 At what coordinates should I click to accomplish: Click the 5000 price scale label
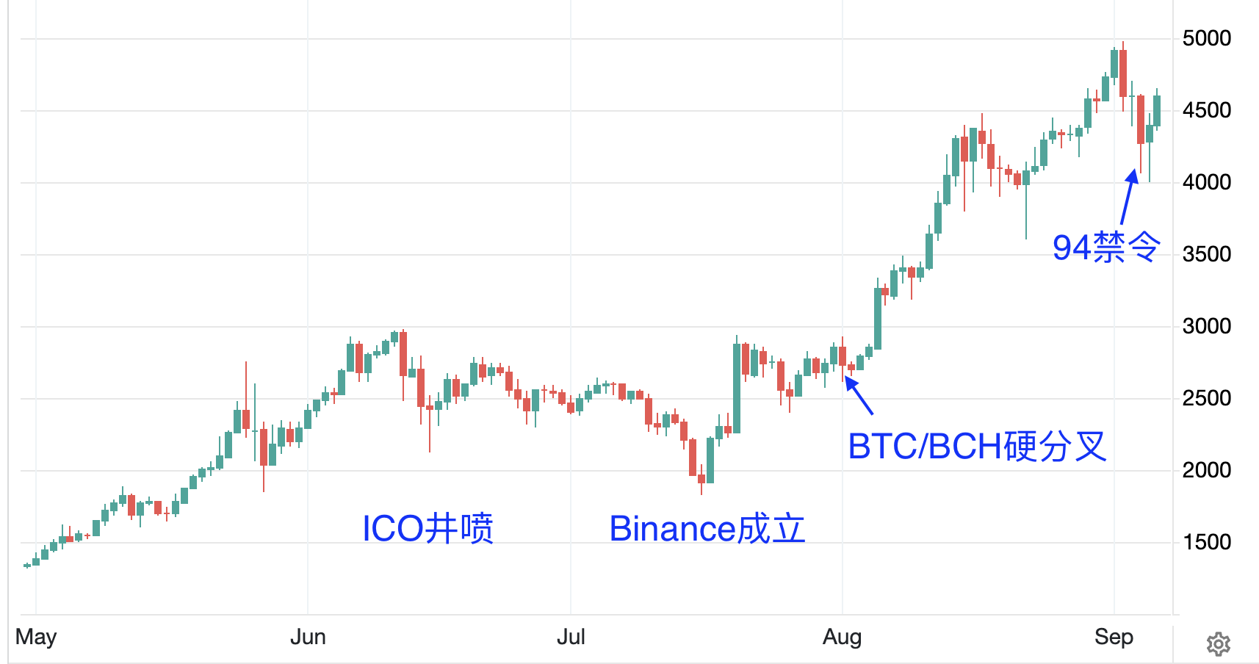click(1207, 38)
